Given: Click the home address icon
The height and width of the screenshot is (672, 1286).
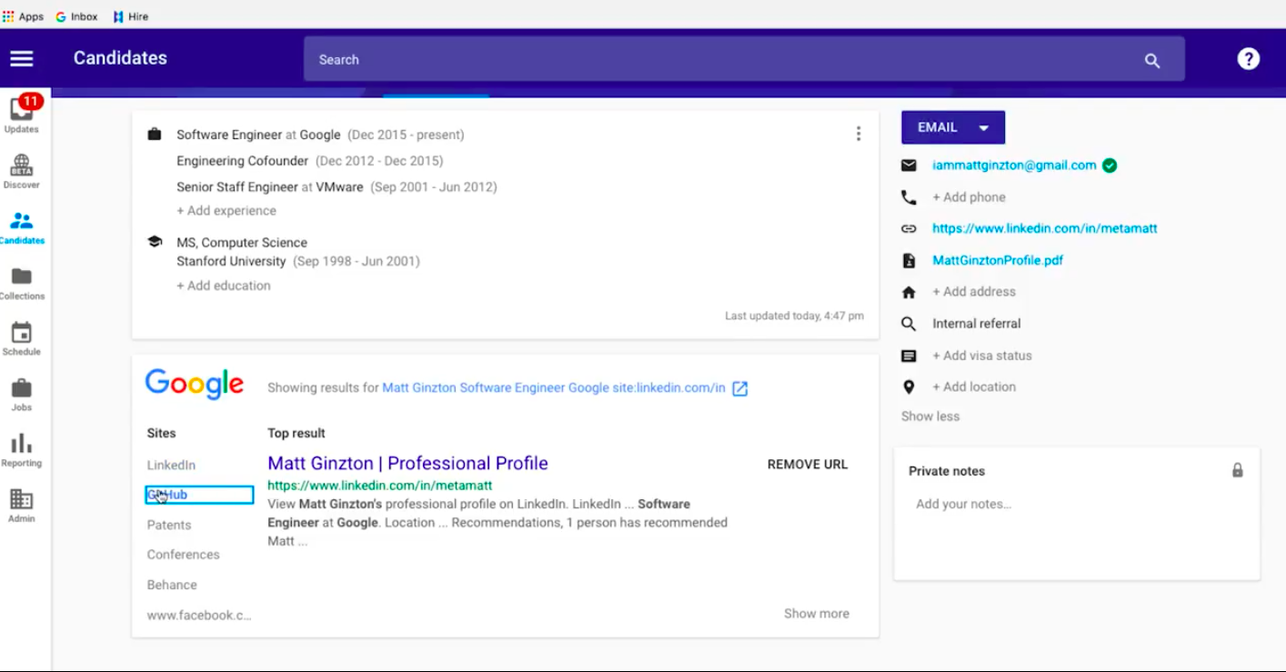Looking at the screenshot, I should point(909,292).
